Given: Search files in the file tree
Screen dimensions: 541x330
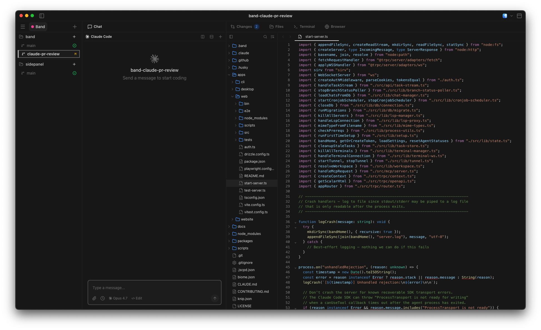Looking at the screenshot, I should point(265,37).
